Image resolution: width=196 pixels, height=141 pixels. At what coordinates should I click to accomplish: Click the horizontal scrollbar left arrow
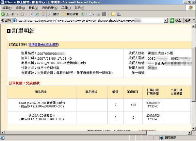(x=2, y=132)
